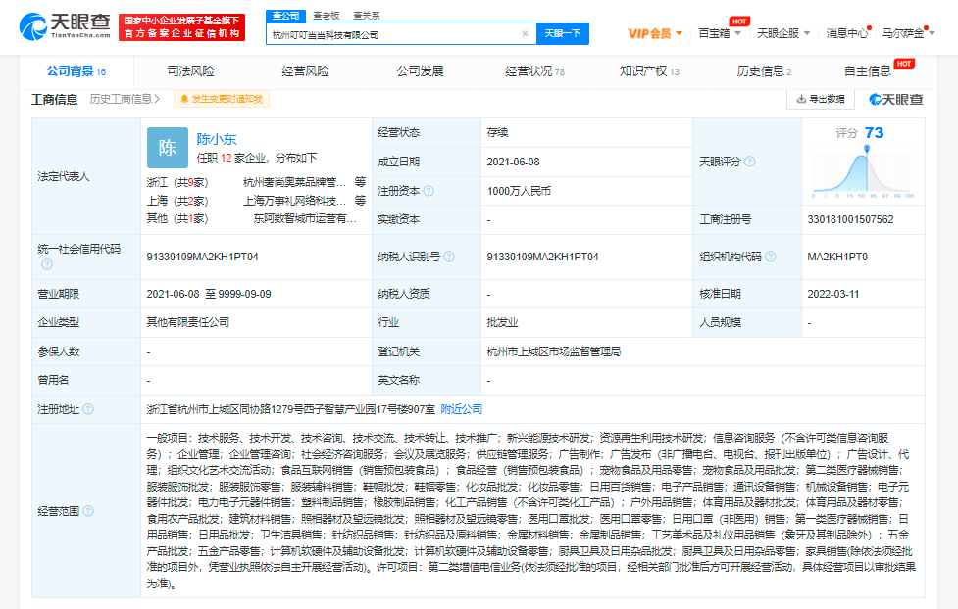The width and height of the screenshot is (958, 609).
Task: Select the 浙江（共9家）region row
Action: pyautogui.click(x=177, y=182)
